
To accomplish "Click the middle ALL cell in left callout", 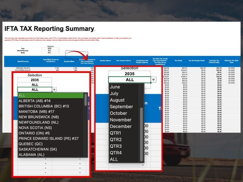I will click(35, 85).
